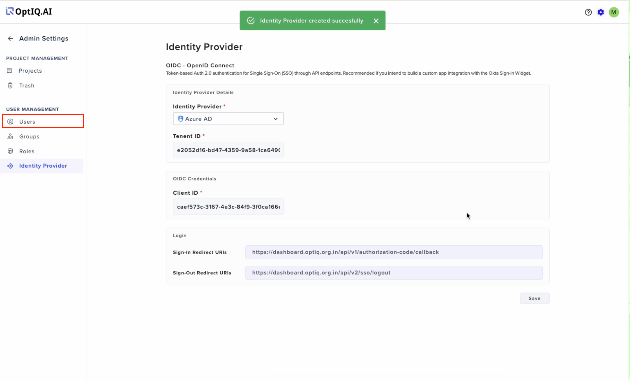Focus the Tenent ID input field
Viewport: 630px width, 381px height.
[228, 150]
